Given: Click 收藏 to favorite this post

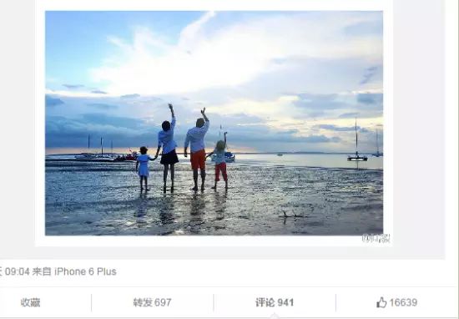Looking at the screenshot, I should 30,302.
